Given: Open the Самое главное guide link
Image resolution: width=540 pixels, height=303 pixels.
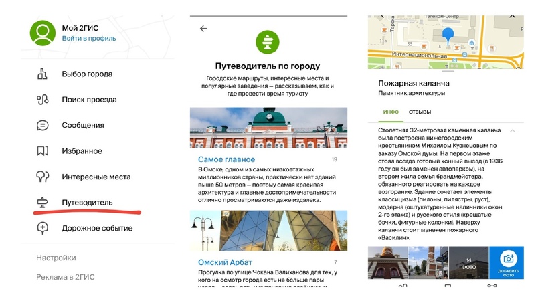Looking at the screenshot, I should point(226,159).
